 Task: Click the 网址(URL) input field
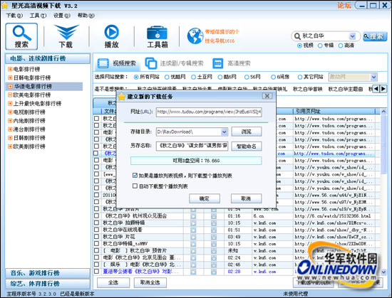point(209,112)
